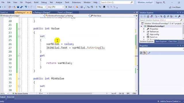Click the split editor plus icon
This screenshot has width=184, height=103.
pos(136,16)
